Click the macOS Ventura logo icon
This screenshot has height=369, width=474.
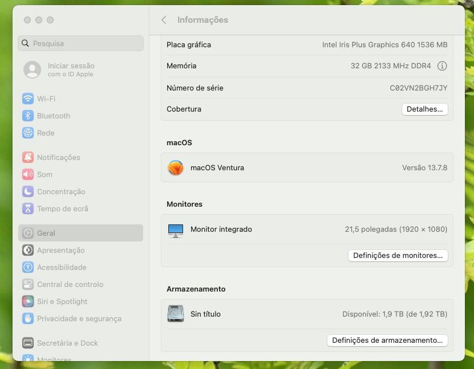(x=176, y=168)
